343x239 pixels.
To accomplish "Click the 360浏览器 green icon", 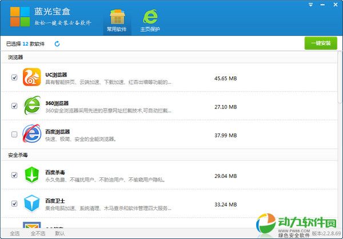I will pos(33,106).
